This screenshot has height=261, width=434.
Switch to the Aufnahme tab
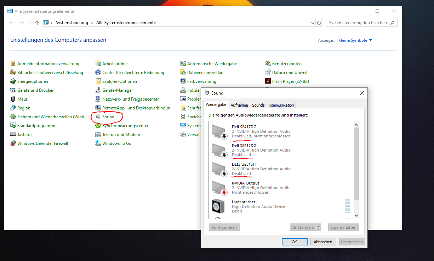[x=239, y=105]
